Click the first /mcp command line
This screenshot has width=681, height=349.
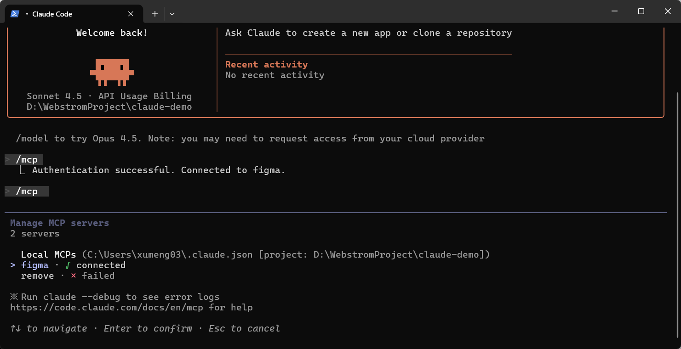click(x=24, y=160)
